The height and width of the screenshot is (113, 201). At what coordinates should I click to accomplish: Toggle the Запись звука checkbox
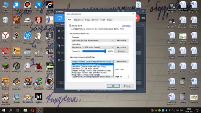click(70, 26)
